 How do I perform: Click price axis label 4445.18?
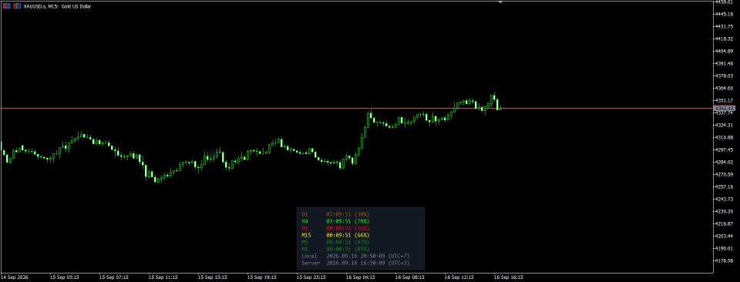point(725,14)
